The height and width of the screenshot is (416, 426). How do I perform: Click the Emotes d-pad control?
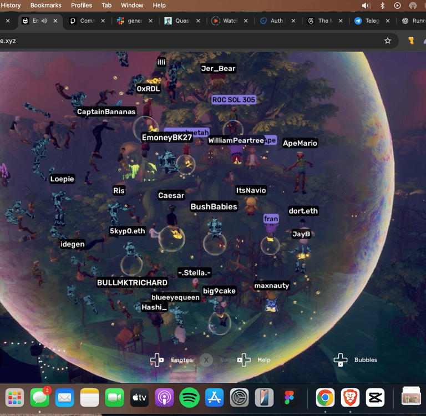pyautogui.click(x=157, y=360)
